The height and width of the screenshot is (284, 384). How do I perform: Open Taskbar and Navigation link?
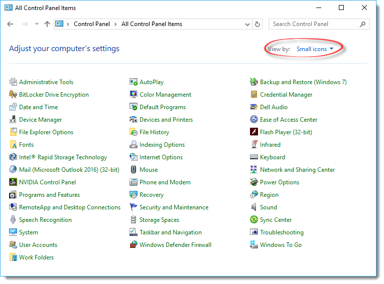(171, 232)
